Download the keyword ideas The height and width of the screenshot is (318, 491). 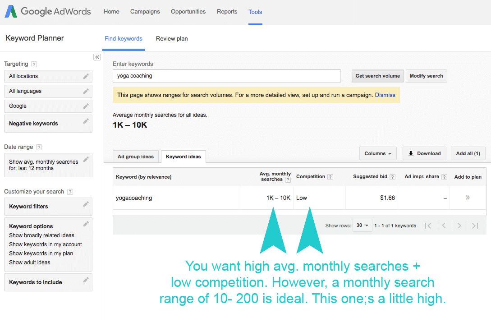[424, 153]
